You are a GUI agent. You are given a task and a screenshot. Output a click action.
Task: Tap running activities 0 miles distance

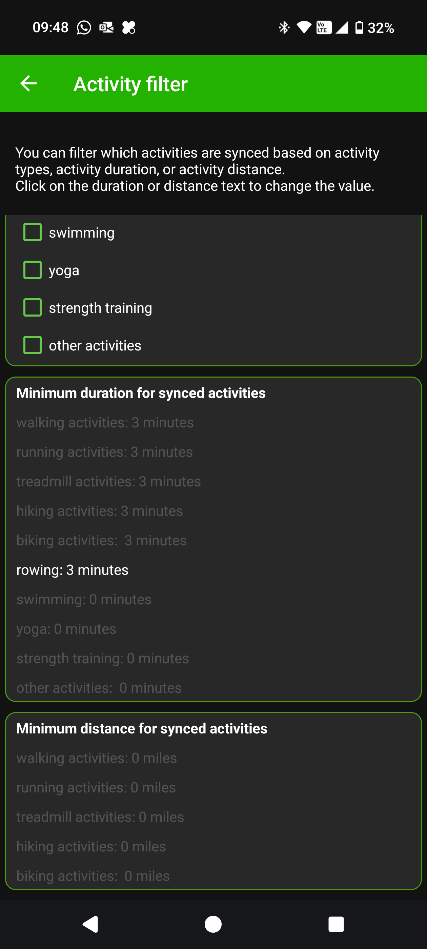[96, 787]
